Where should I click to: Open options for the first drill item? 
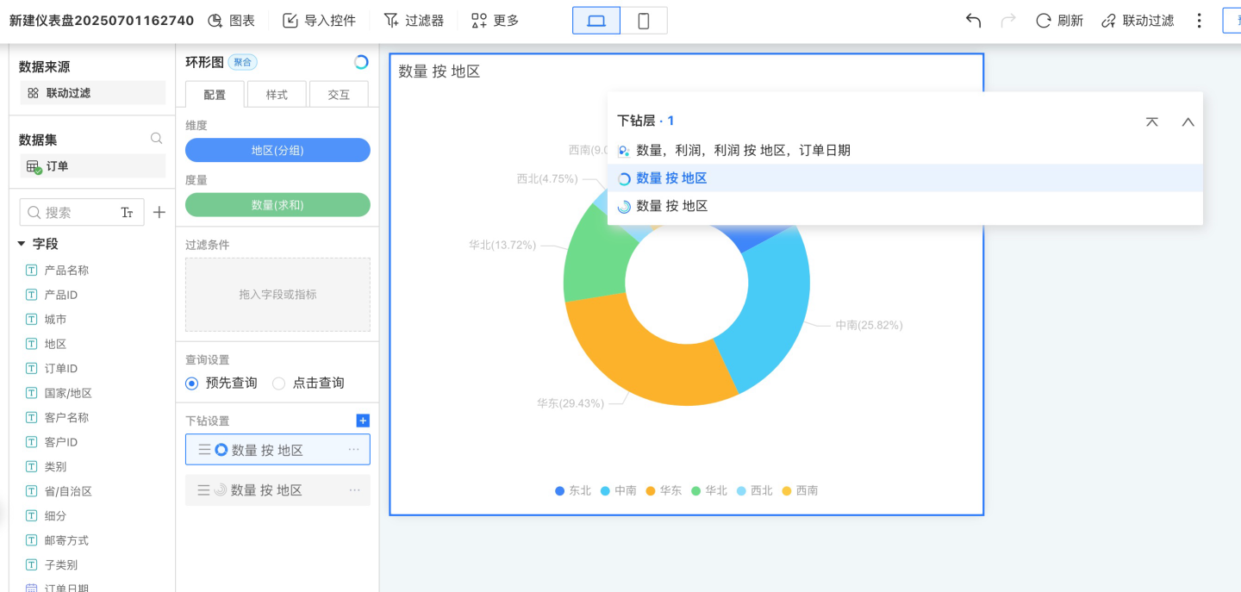tap(353, 450)
